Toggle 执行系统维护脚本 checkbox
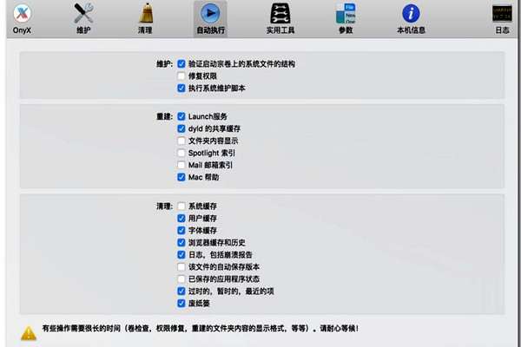Image resolution: width=521 pixels, height=347 pixels. [181, 88]
